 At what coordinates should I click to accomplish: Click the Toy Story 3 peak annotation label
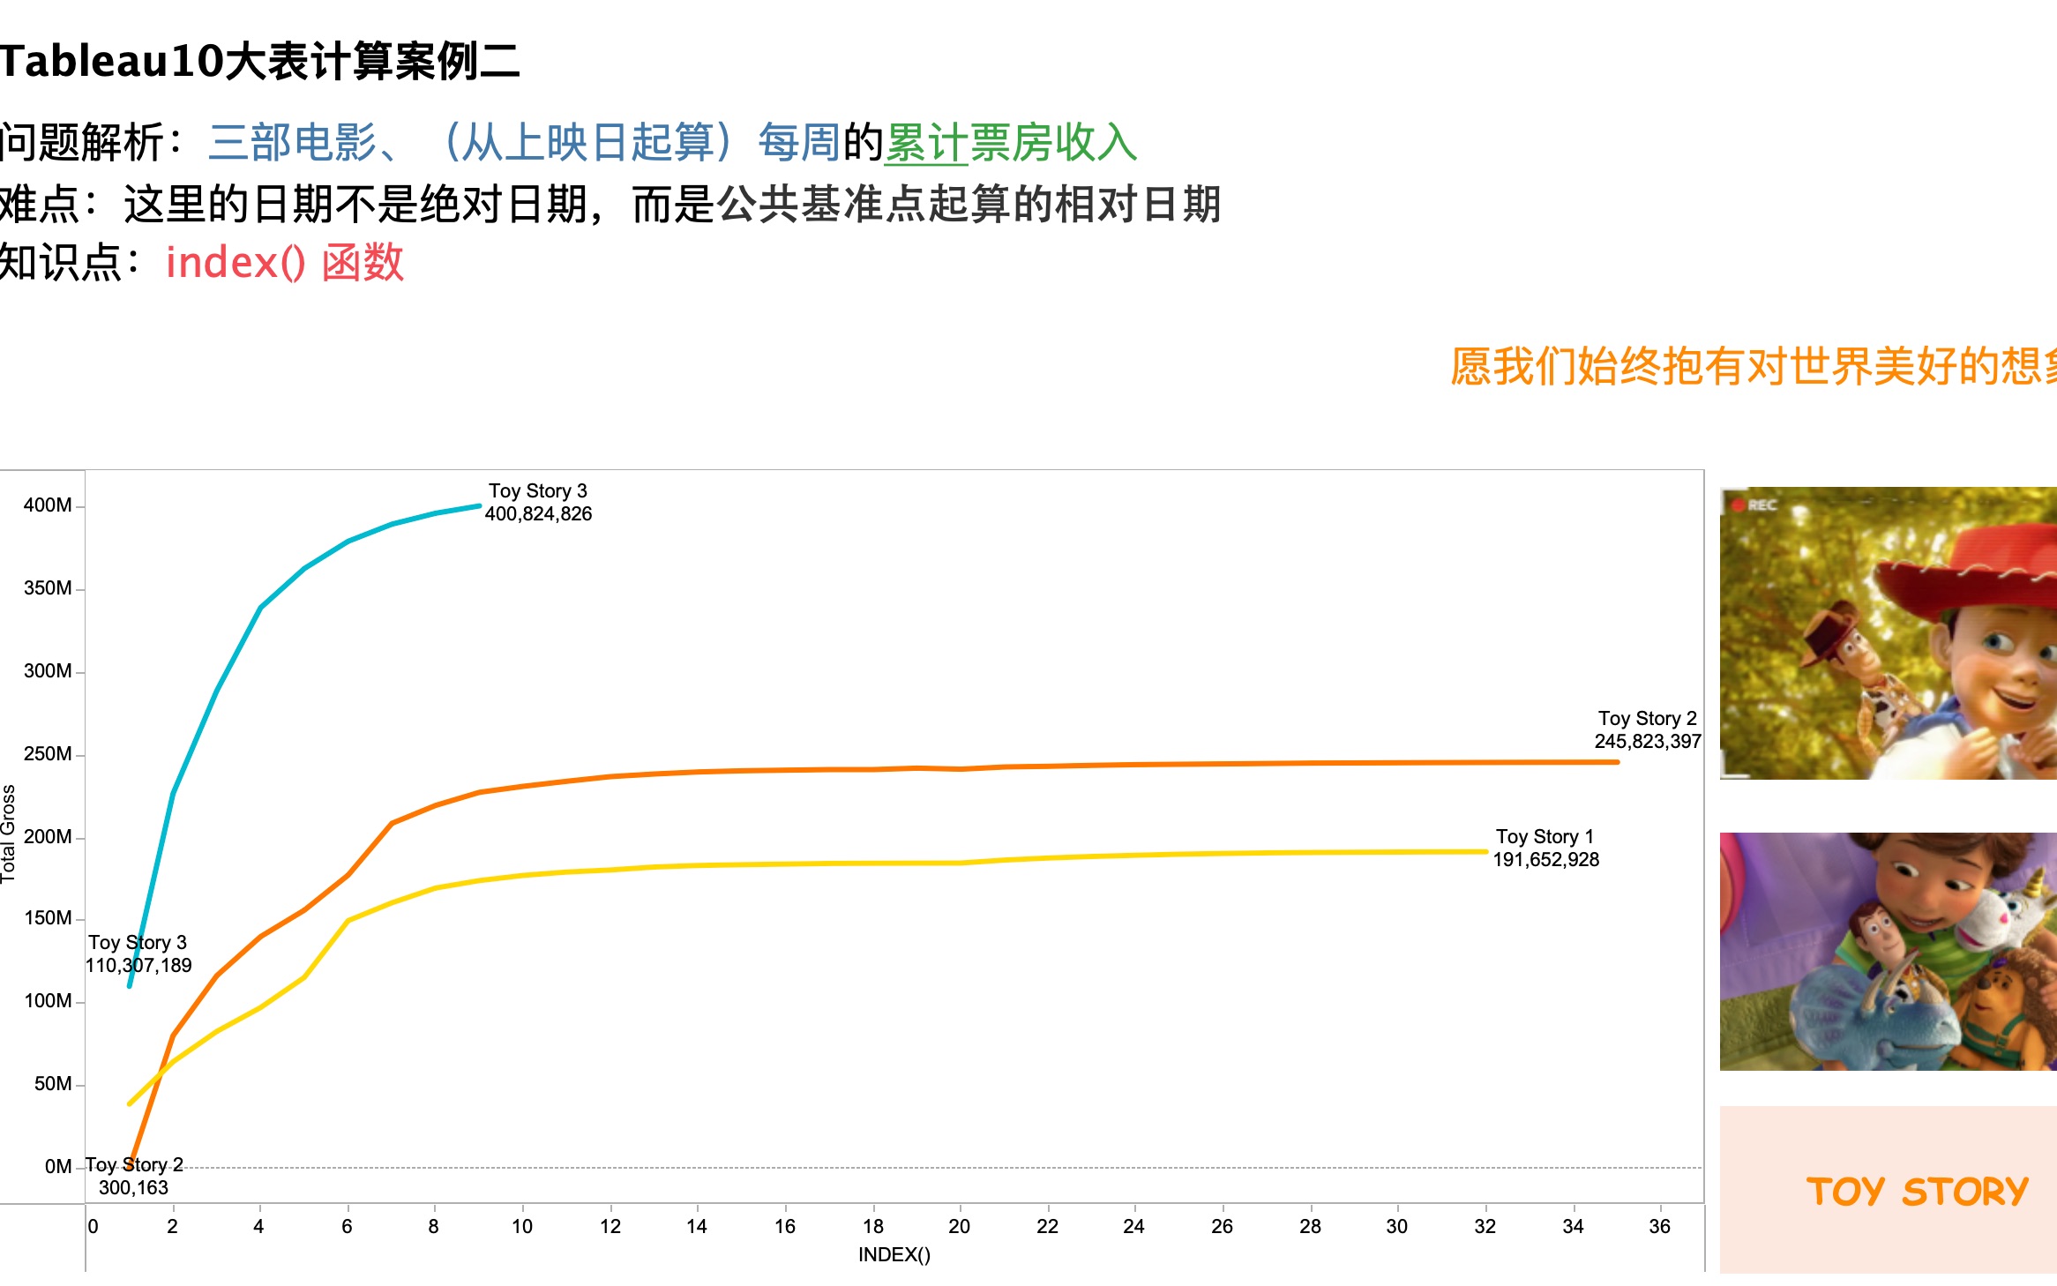(x=538, y=503)
